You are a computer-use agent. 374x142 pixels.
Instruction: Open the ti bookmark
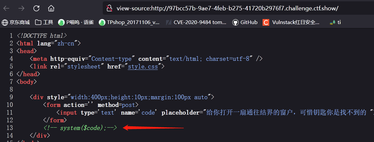[x=335, y=22]
